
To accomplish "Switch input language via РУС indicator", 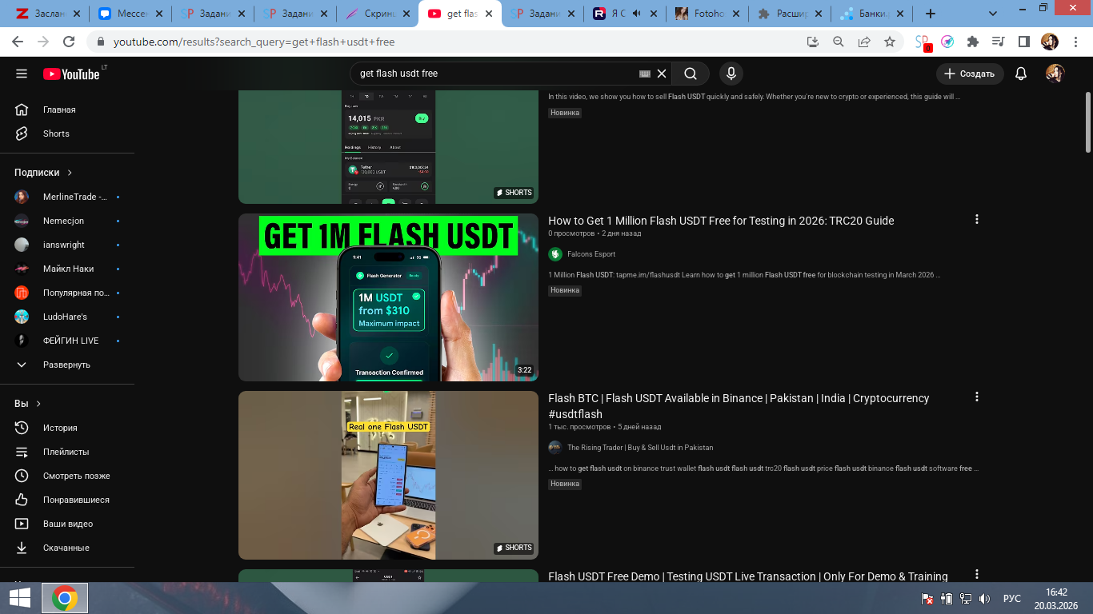I will (1012, 598).
